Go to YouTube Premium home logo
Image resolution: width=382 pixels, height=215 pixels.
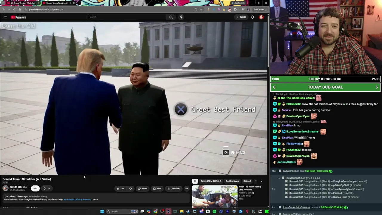19,17
